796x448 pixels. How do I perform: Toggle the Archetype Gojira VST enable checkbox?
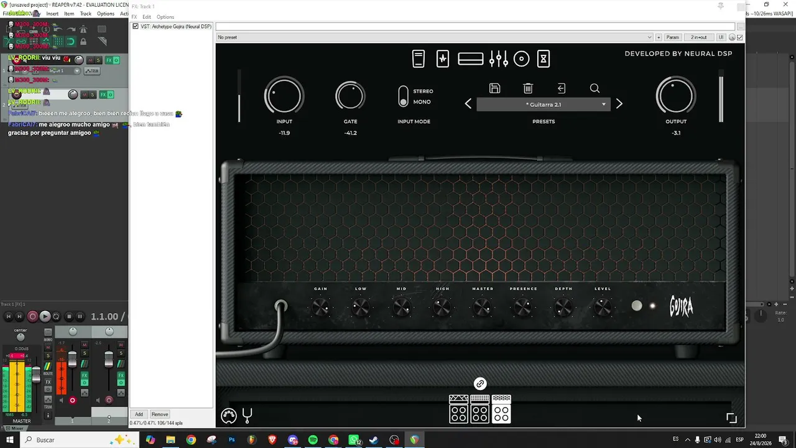(136, 27)
